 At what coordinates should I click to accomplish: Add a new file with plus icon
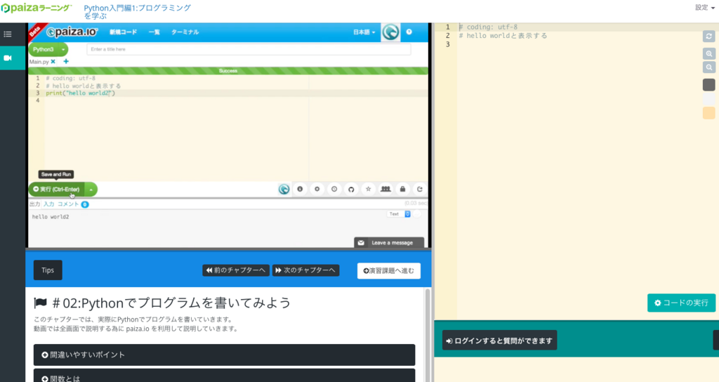click(66, 61)
